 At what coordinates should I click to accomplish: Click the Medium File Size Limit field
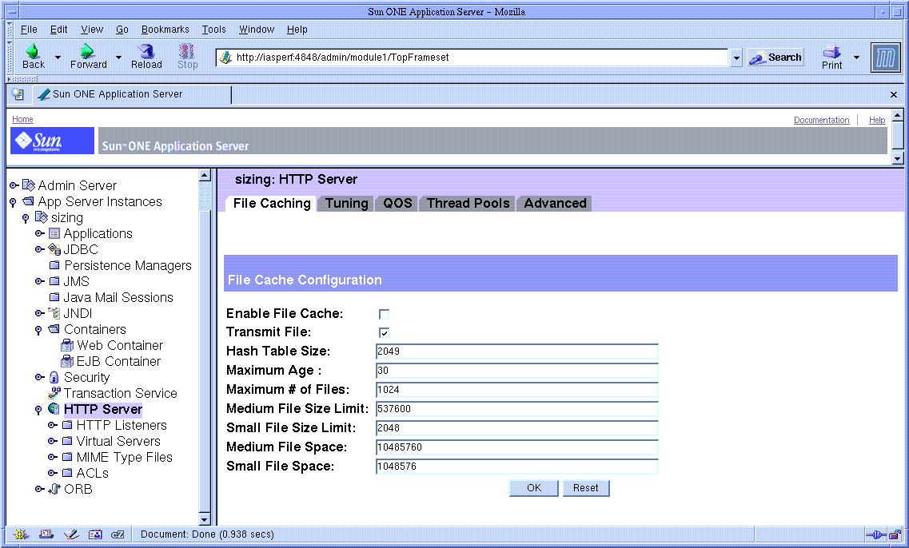pos(516,408)
